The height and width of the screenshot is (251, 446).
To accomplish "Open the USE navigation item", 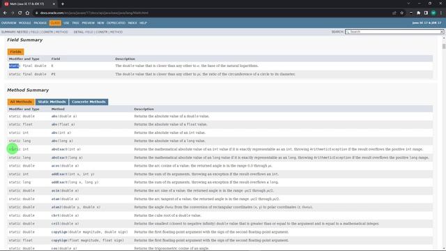I will coord(66,23).
